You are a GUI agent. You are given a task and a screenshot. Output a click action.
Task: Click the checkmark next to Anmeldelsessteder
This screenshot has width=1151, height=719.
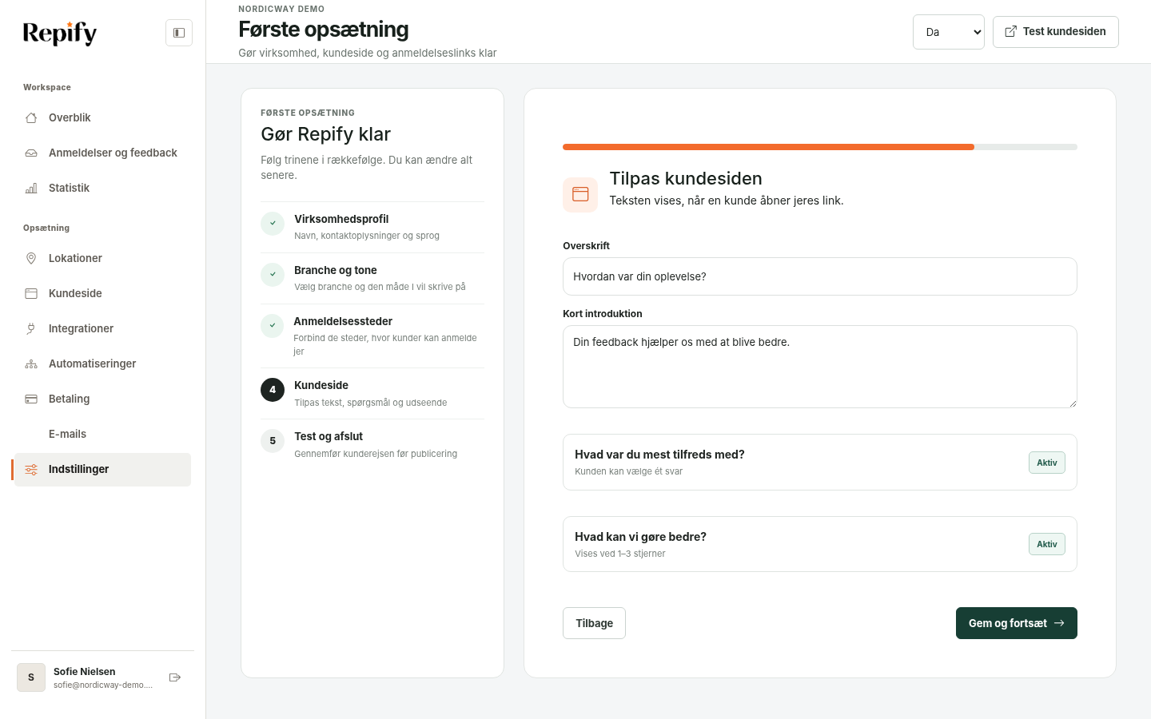(x=273, y=325)
